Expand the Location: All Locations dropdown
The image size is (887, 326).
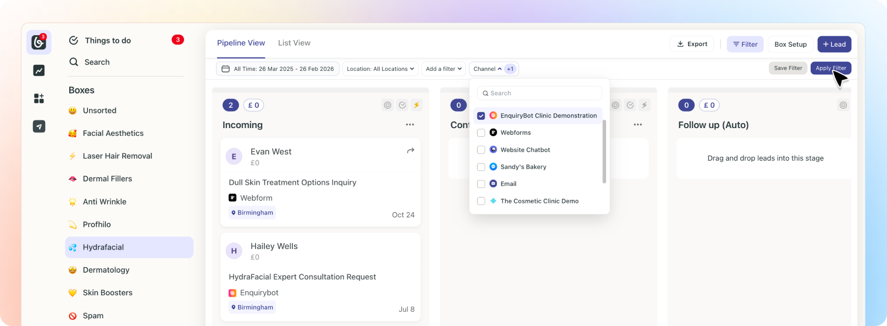pyautogui.click(x=380, y=69)
